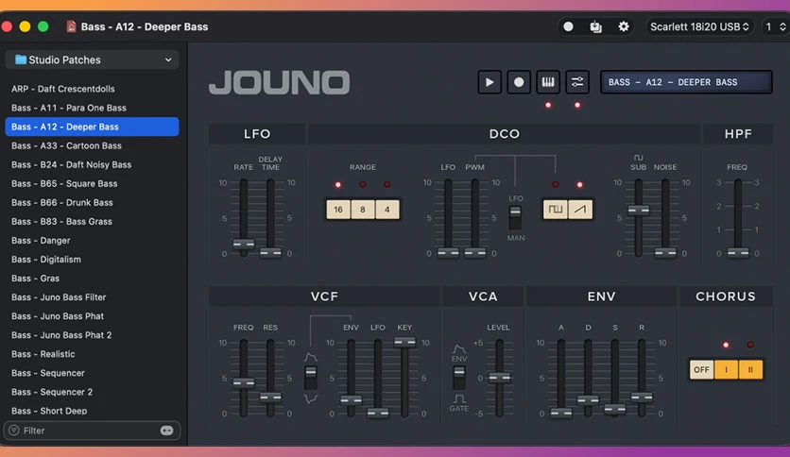790x457 pixels.
Task: Click the ENV attack (A) slider handle
Action: (560, 414)
